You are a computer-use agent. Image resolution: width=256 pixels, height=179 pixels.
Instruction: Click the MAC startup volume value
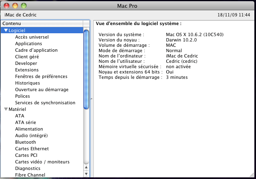171,45
